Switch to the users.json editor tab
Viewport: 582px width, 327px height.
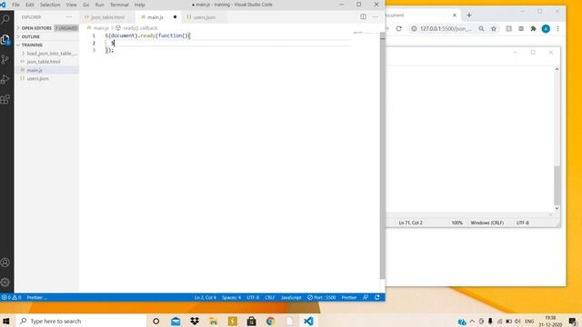pyautogui.click(x=204, y=17)
